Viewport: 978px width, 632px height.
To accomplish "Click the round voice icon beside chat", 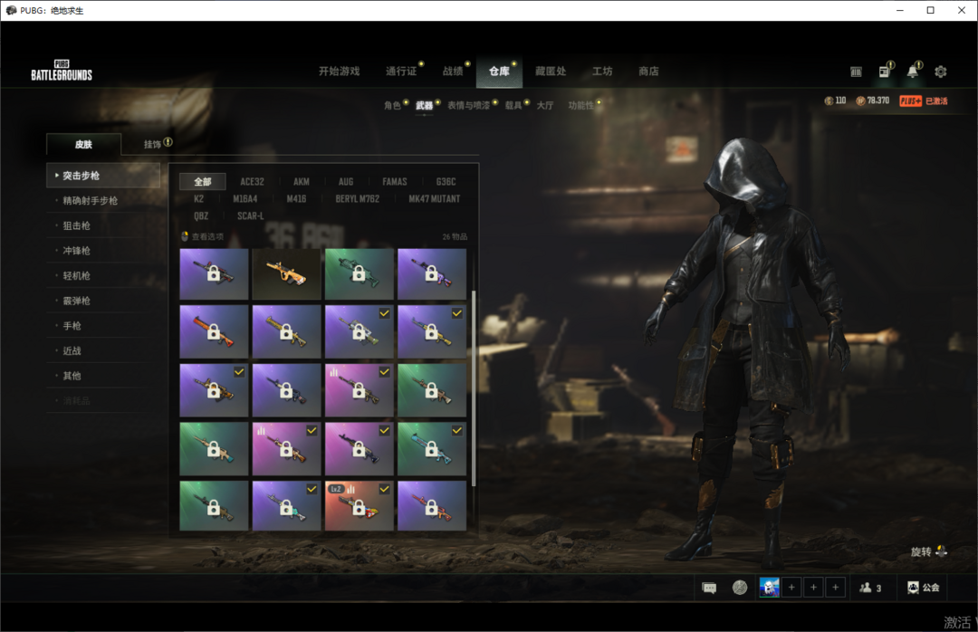I will [x=740, y=588].
